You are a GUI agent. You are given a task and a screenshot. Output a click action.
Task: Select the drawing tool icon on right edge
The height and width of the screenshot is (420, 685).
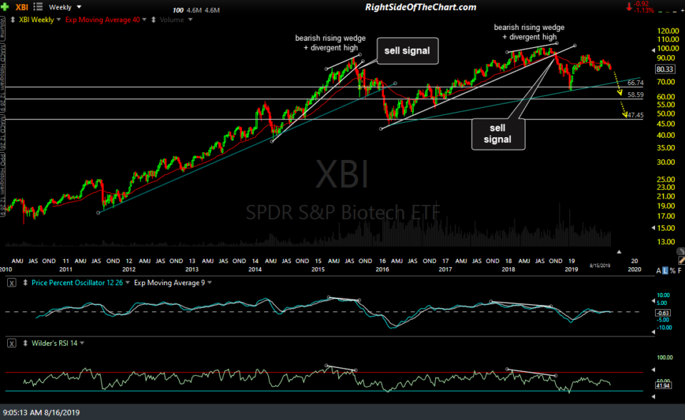click(x=681, y=261)
